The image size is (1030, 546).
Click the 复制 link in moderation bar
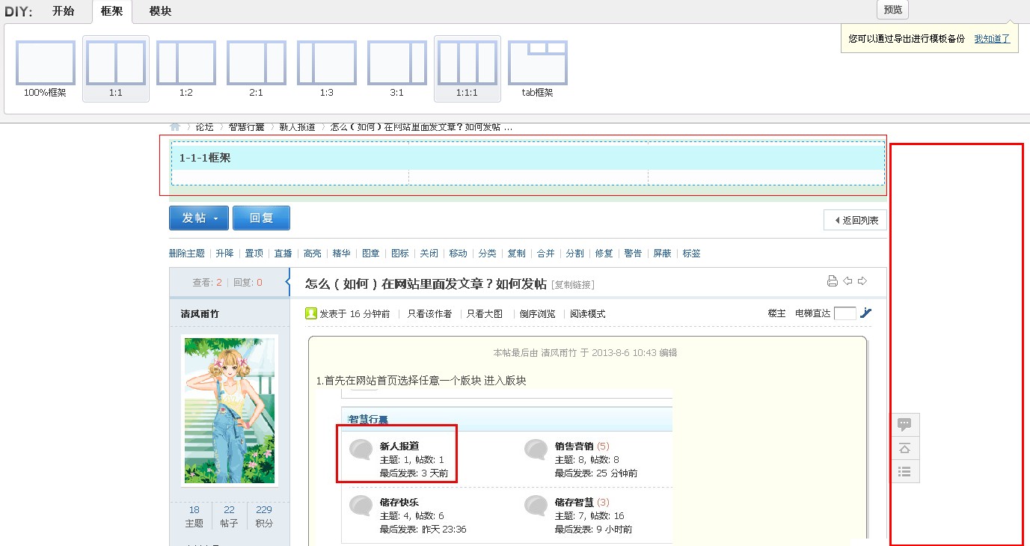click(516, 254)
